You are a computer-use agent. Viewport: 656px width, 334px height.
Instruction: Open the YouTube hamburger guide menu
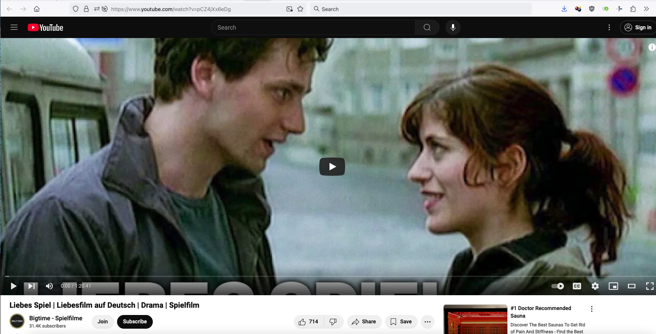14,27
